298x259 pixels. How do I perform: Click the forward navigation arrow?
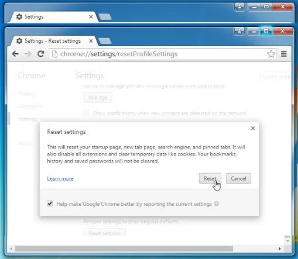(x=28, y=54)
